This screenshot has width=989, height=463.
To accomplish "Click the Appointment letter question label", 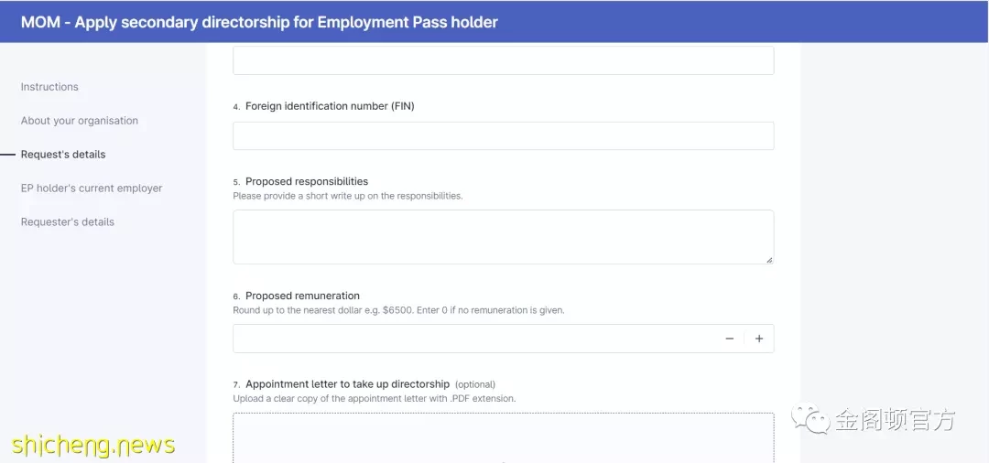I will point(348,383).
